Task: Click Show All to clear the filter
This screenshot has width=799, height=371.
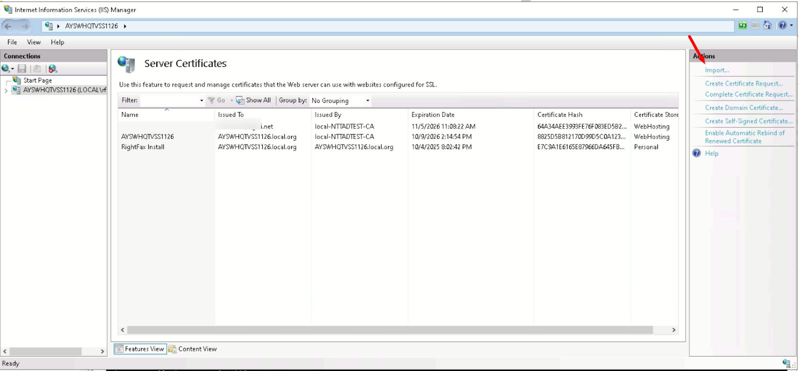Action: click(x=254, y=100)
